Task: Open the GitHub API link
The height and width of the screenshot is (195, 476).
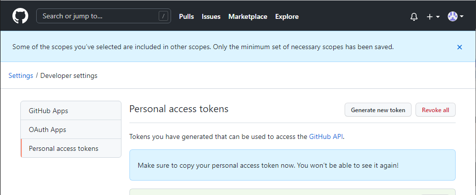Action: (x=326, y=136)
